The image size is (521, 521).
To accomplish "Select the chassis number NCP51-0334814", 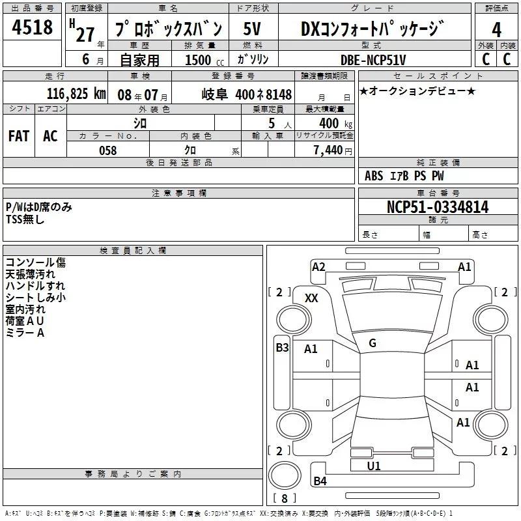I will [438, 207].
